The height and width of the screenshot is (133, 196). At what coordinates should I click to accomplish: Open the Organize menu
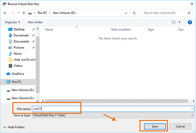point(13,22)
